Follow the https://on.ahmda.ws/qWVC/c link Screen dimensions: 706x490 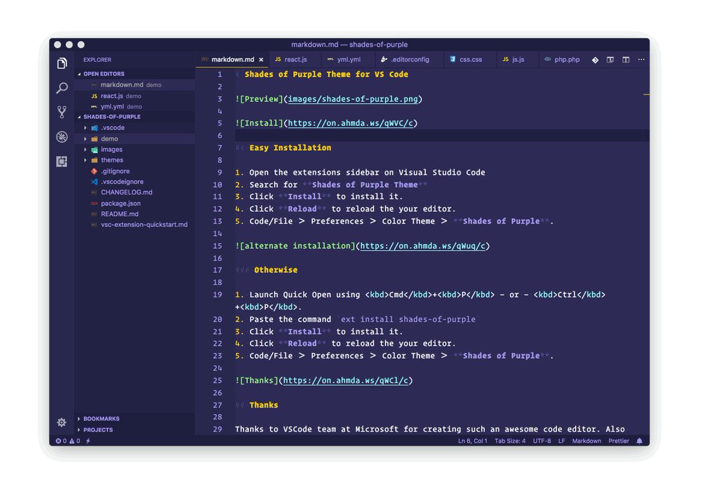tap(350, 123)
